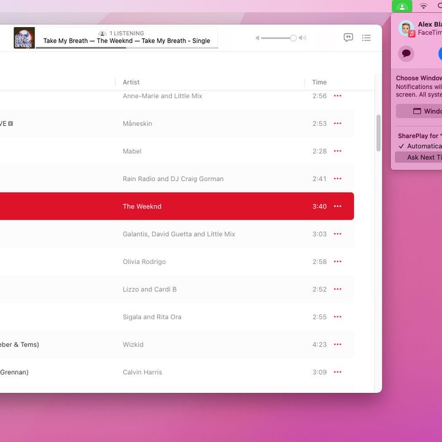The image size is (442, 442).
Task: Adjust the volume slider knob
Action: 293,38
